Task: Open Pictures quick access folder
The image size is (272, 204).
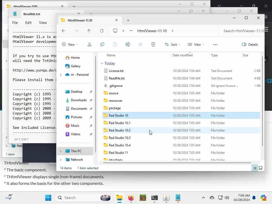Action: coord(76,117)
